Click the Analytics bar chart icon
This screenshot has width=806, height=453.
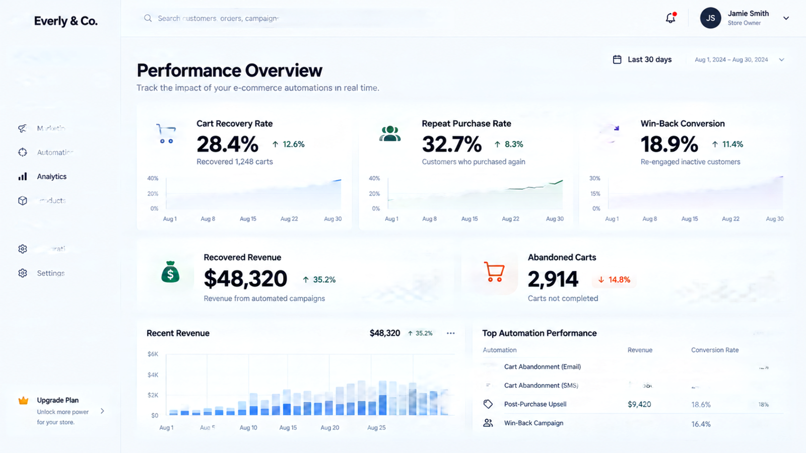23,177
